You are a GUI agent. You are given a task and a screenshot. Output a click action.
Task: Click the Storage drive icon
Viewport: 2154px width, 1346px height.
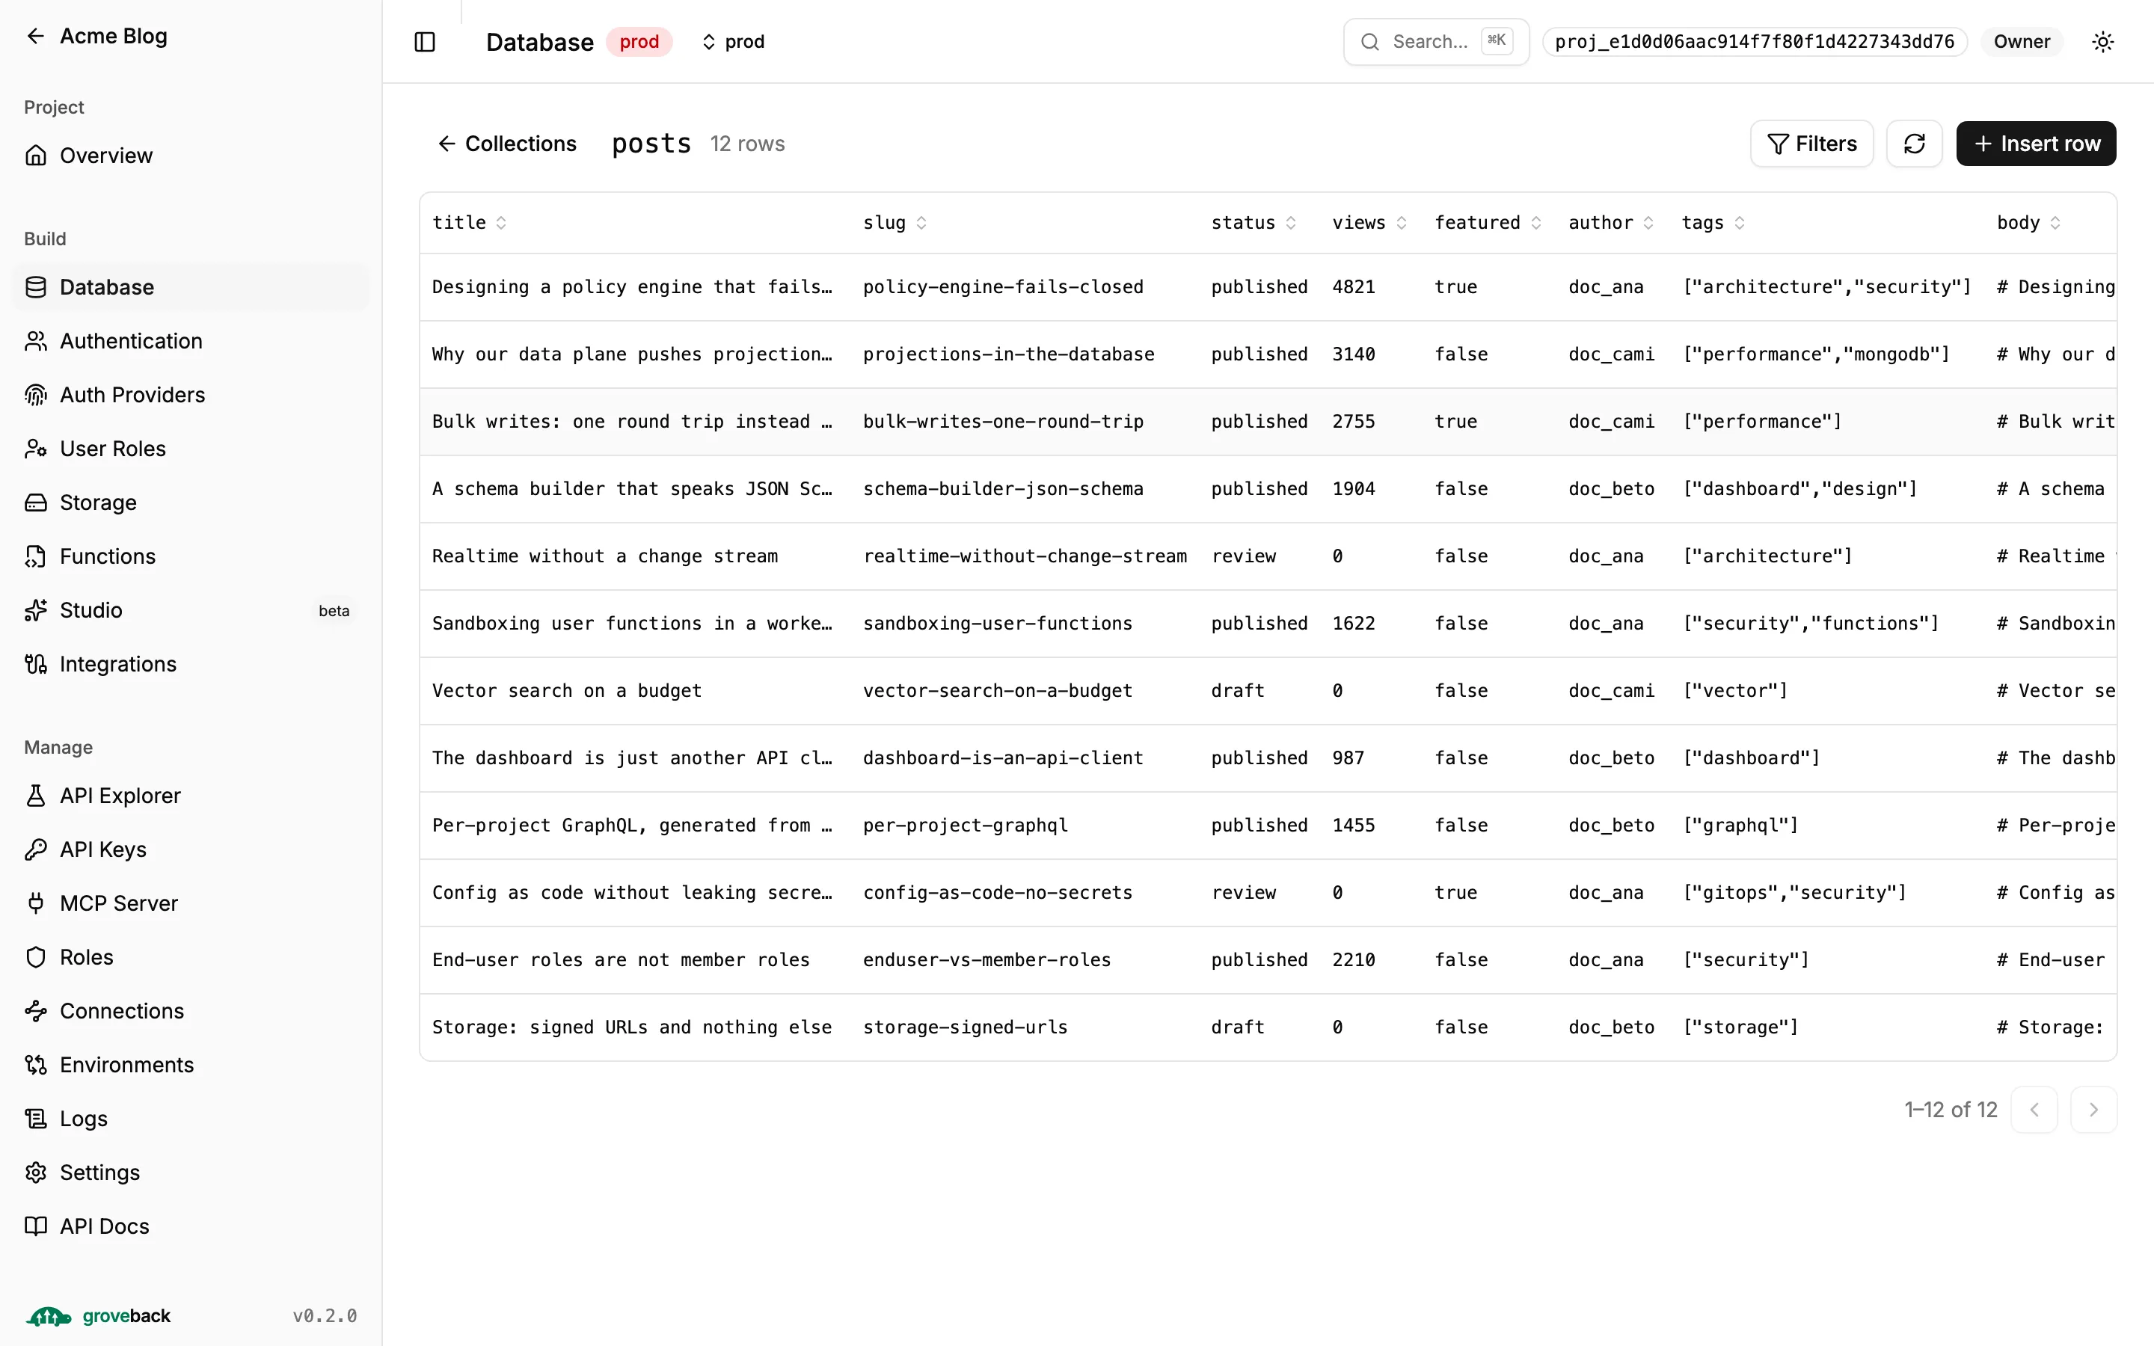[36, 503]
